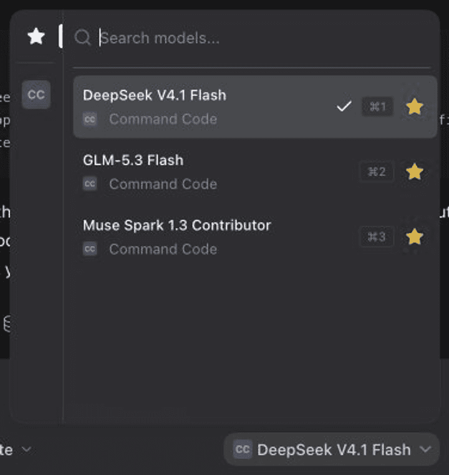
Task: Unfavorite DeepSeek V4.1 Flash with its star
Action: tap(414, 107)
